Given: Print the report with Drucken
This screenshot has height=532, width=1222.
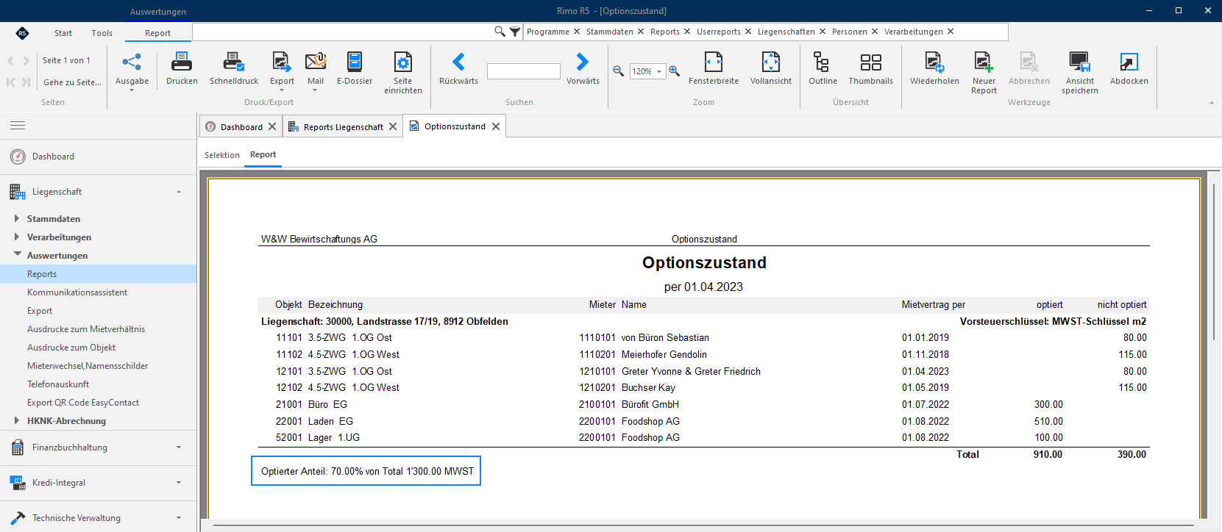Looking at the screenshot, I should (182, 69).
